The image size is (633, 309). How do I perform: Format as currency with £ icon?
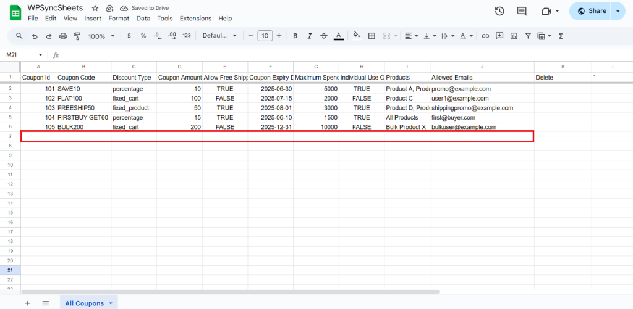(129, 35)
